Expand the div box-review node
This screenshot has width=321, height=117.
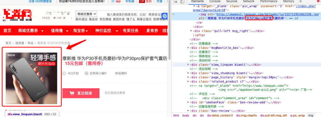[x=188, y=111]
